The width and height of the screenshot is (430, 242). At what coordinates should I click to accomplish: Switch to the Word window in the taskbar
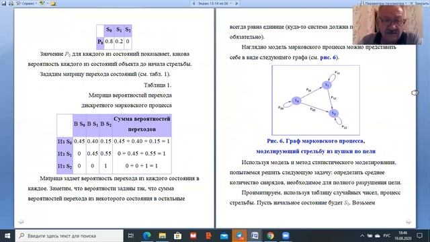coord(255,236)
